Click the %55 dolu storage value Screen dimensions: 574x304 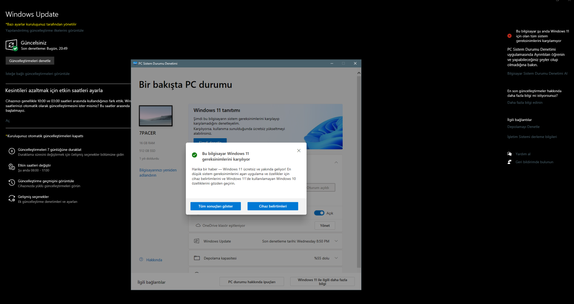(322, 258)
